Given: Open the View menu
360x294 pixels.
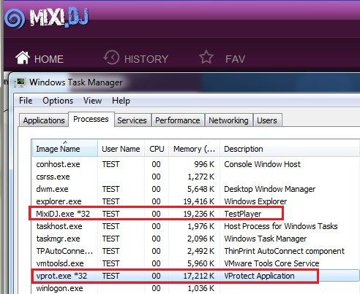Looking at the screenshot, I should tap(92, 101).
